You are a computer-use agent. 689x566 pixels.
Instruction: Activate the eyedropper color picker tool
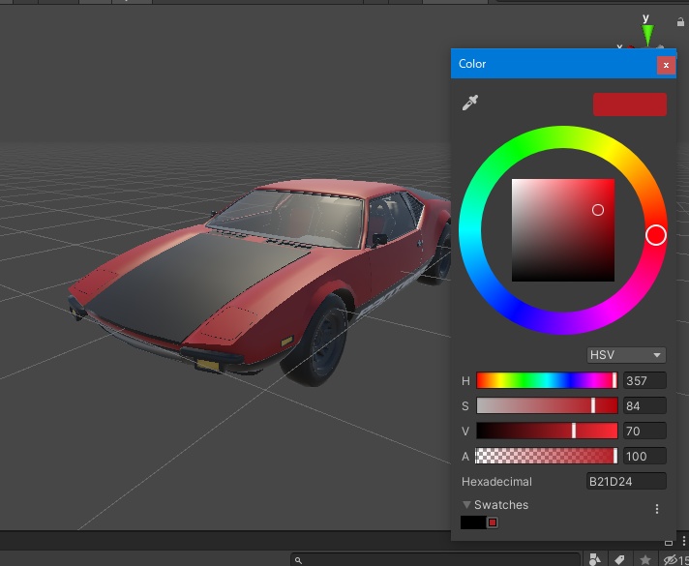[x=469, y=104]
